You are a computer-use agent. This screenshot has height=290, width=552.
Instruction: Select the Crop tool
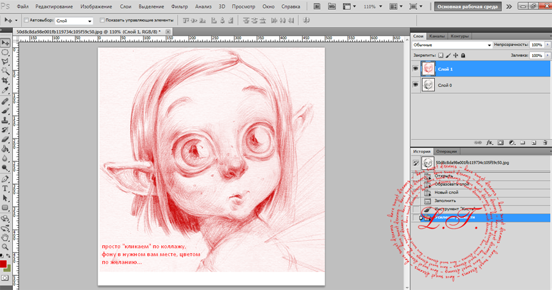click(x=5, y=80)
